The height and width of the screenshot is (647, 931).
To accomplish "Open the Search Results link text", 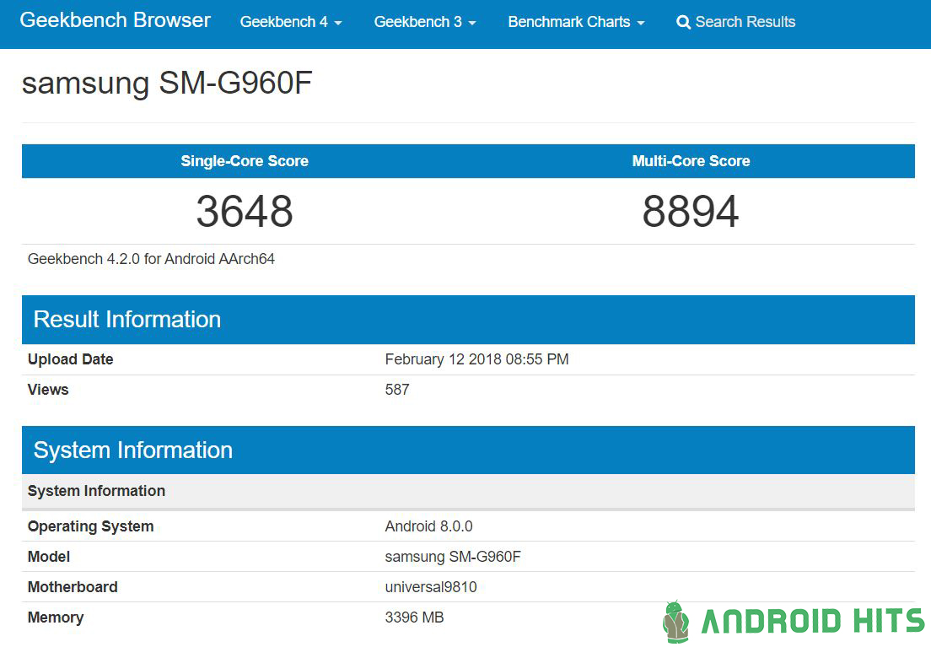I will (745, 22).
